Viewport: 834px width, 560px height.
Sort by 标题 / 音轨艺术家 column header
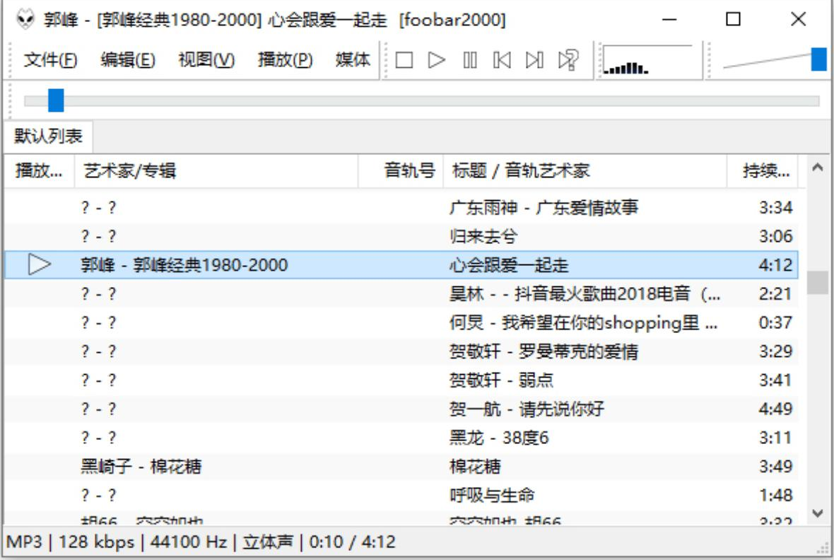click(585, 171)
